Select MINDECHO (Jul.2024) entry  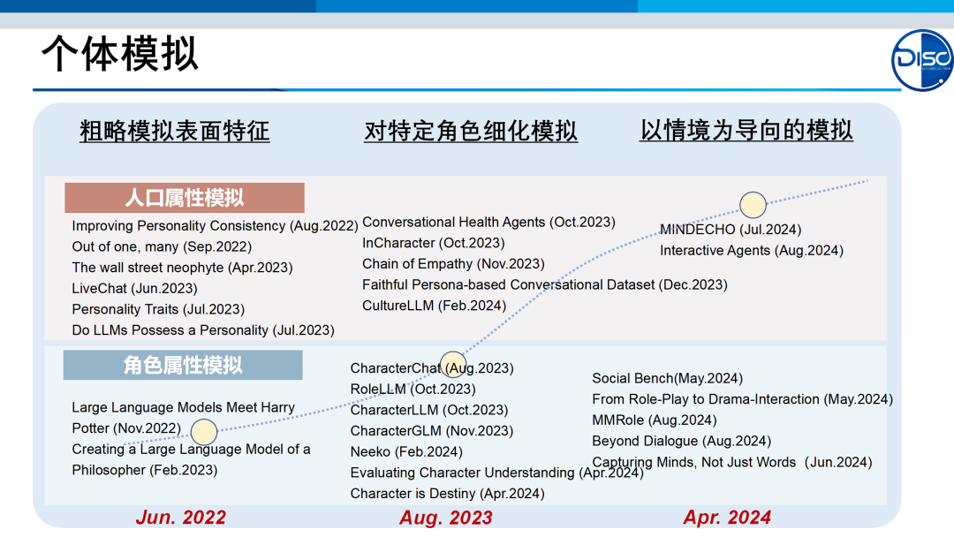[x=731, y=230]
